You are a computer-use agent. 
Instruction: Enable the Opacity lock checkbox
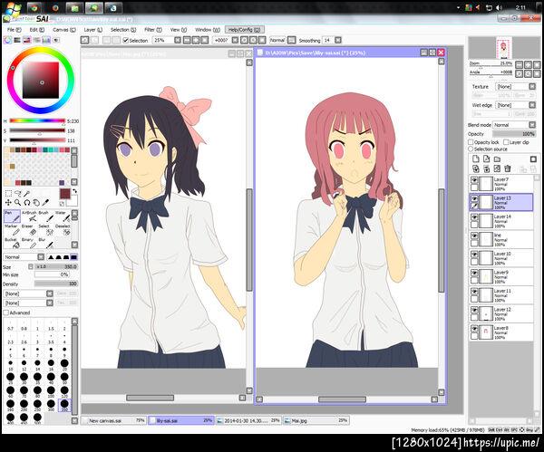[471, 142]
